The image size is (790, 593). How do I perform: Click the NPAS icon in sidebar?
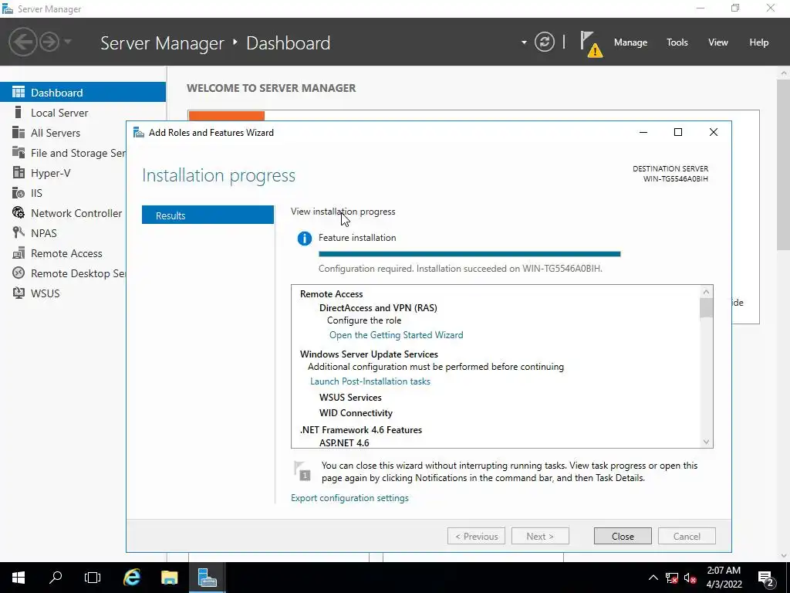coord(19,233)
